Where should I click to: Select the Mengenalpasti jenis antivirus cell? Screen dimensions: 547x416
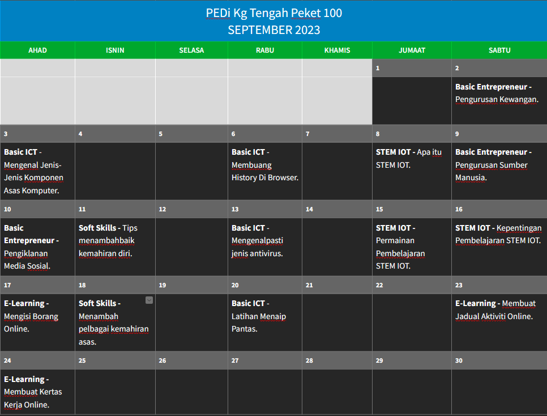pyautogui.click(x=265, y=247)
